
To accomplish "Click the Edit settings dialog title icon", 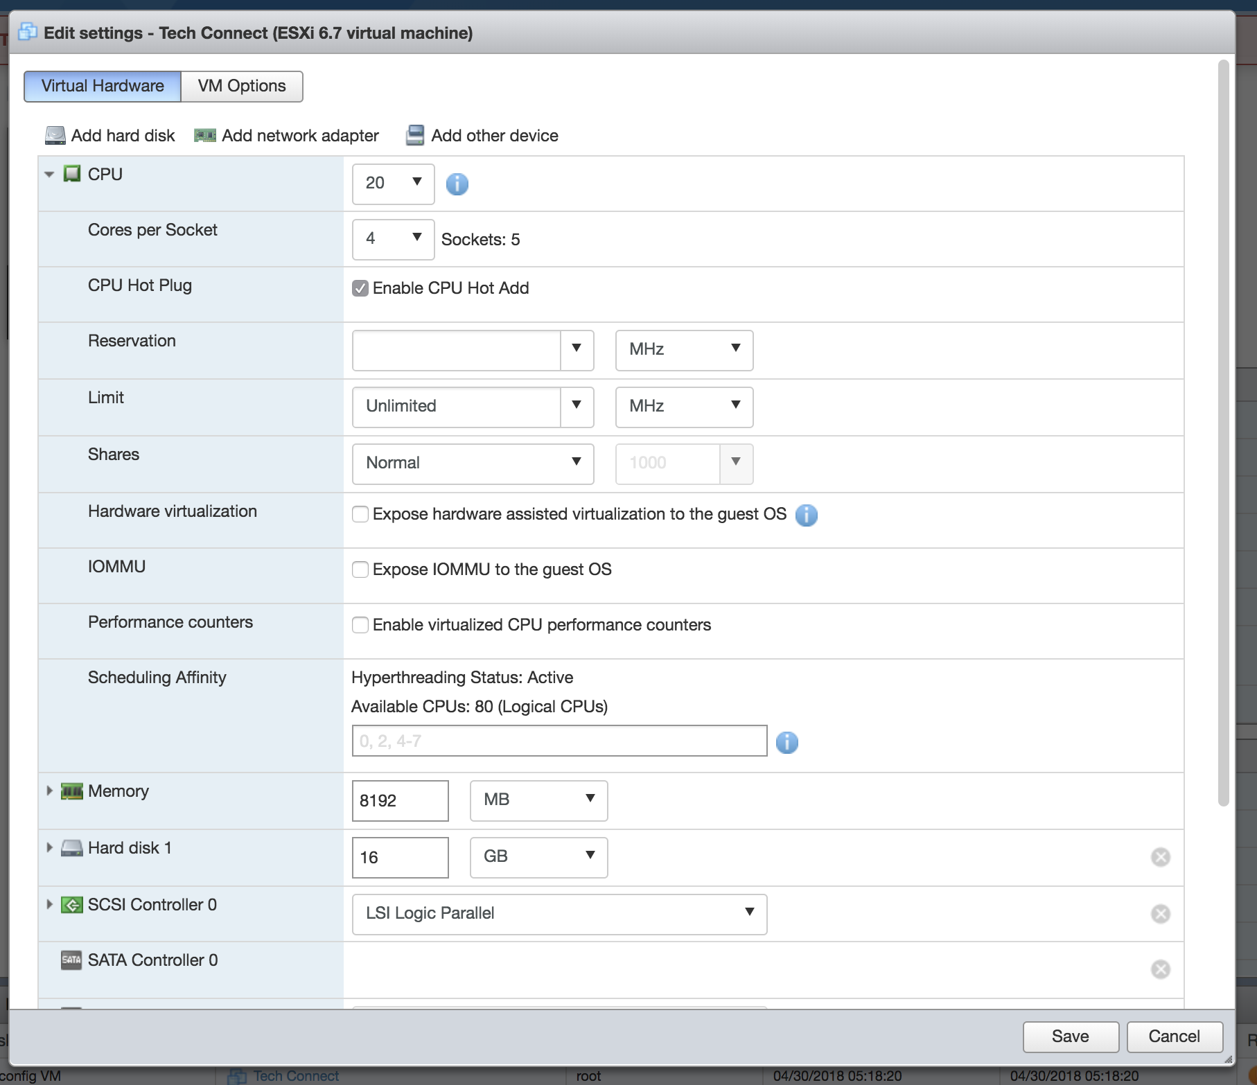I will coord(28,32).
